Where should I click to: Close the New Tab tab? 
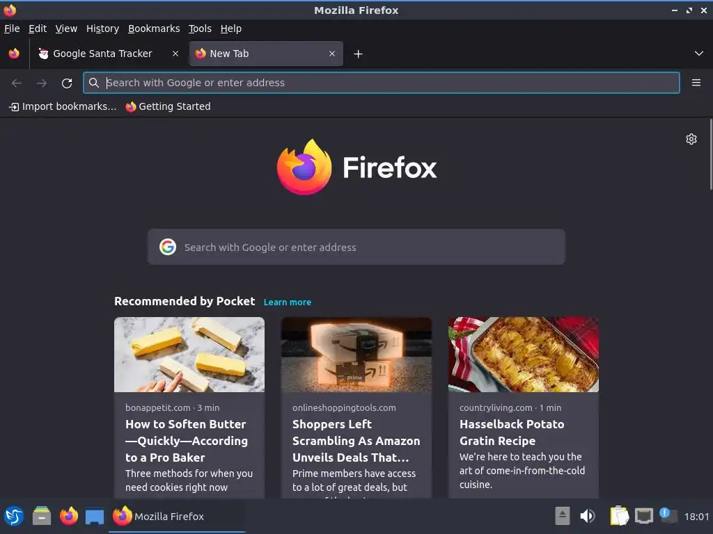pyautogui.click(x=332, y=54)
